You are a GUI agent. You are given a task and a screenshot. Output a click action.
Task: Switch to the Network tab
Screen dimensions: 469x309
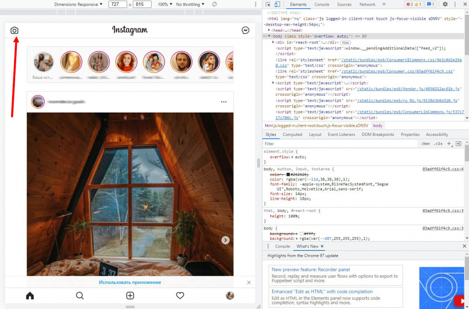(367, 5)
